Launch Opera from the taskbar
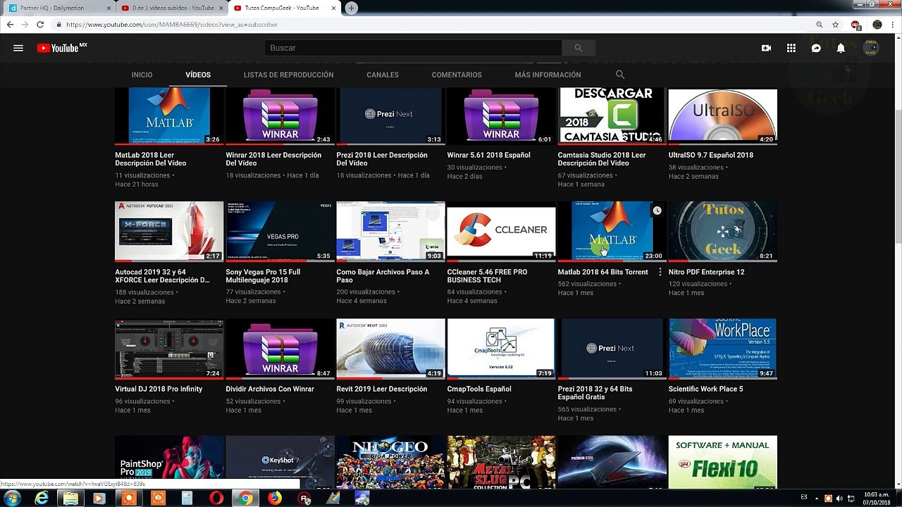The image size is (902, 507). (216, 498)
